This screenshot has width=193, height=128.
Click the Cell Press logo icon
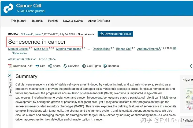8,8
